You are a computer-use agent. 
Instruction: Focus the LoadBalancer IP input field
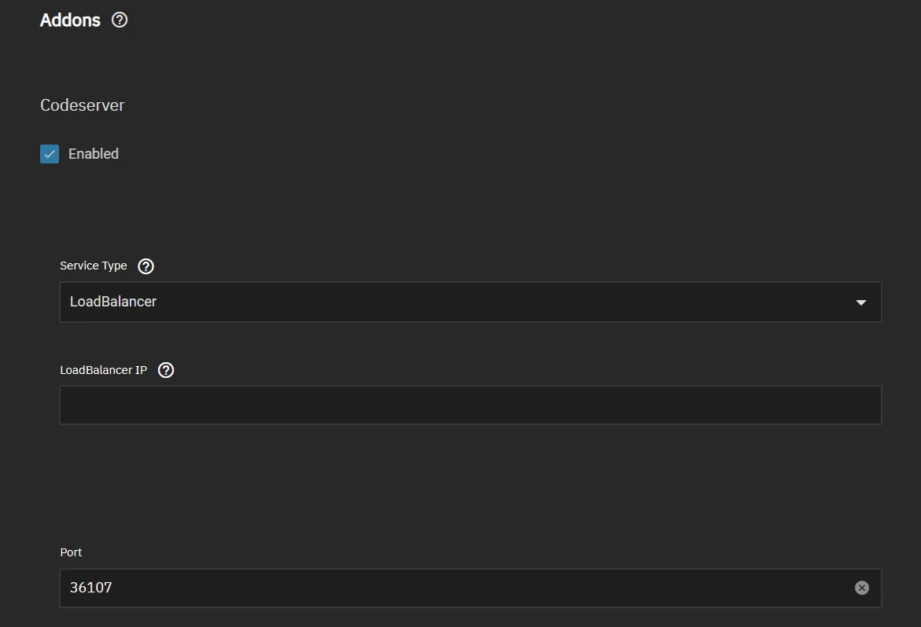pyautogui.click(x=470, y=405)
